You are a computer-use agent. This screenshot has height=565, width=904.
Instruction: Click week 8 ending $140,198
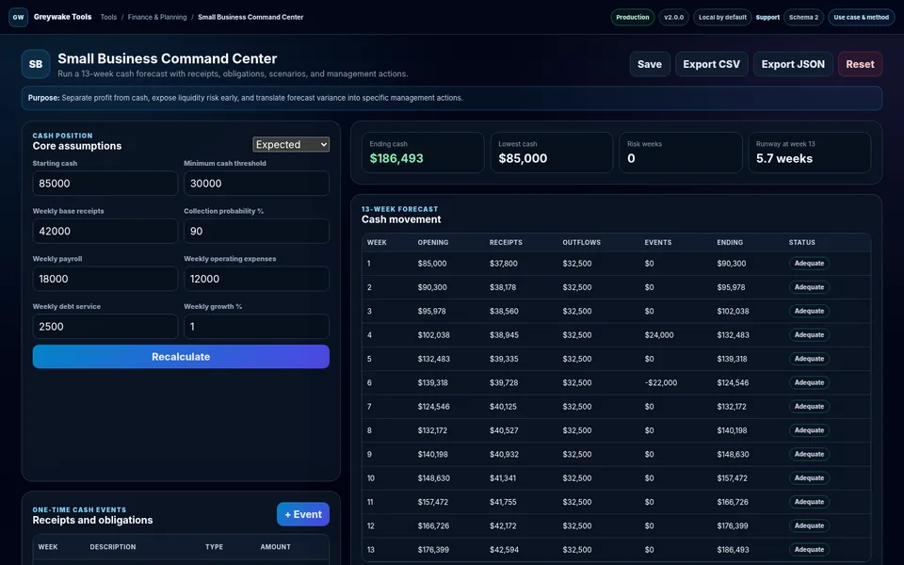733,430
